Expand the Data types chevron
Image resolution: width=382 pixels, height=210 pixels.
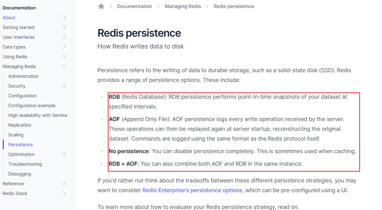(64, 47)
